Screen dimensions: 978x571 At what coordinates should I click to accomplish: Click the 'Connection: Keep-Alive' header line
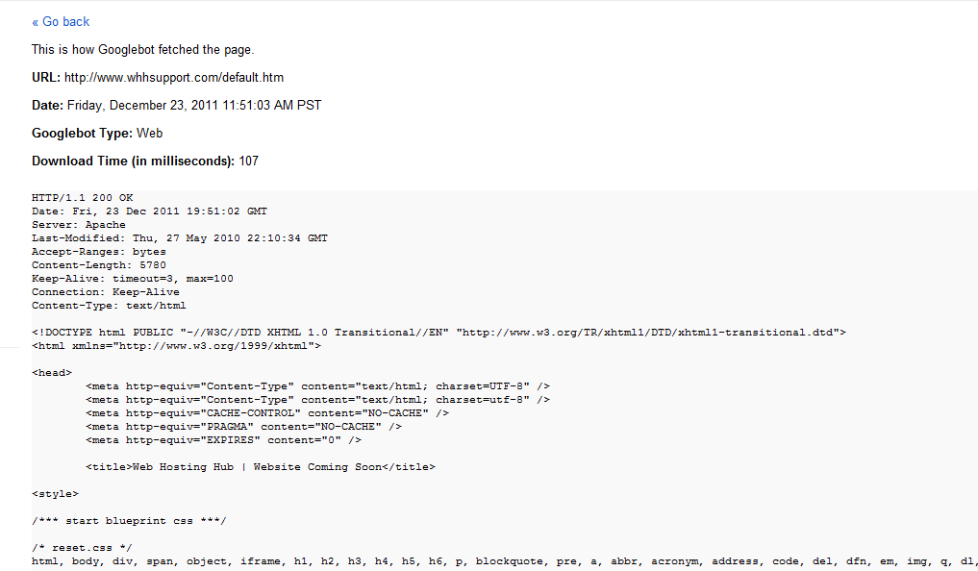click(x=105, y=292)
